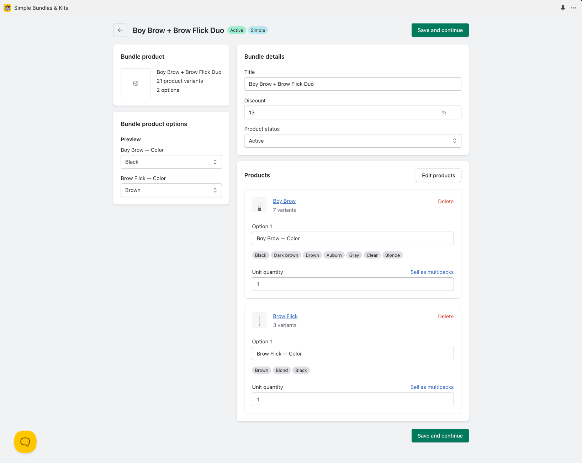The image size is (582, 463).
Task: Click the Black tag under Boy Brow
Action: click(x=260, y=255)
